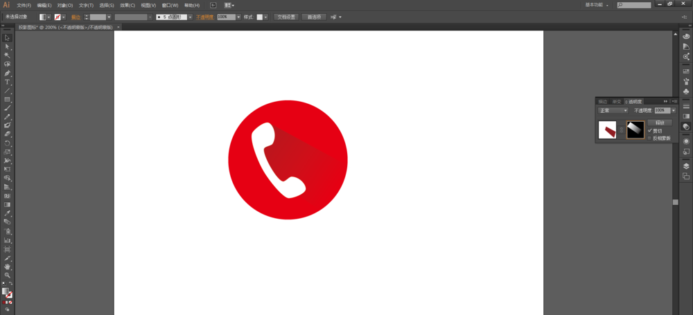The image size is (693, 315).
Task: Click the 文档设置 button
Action: [x=286, y=17]
